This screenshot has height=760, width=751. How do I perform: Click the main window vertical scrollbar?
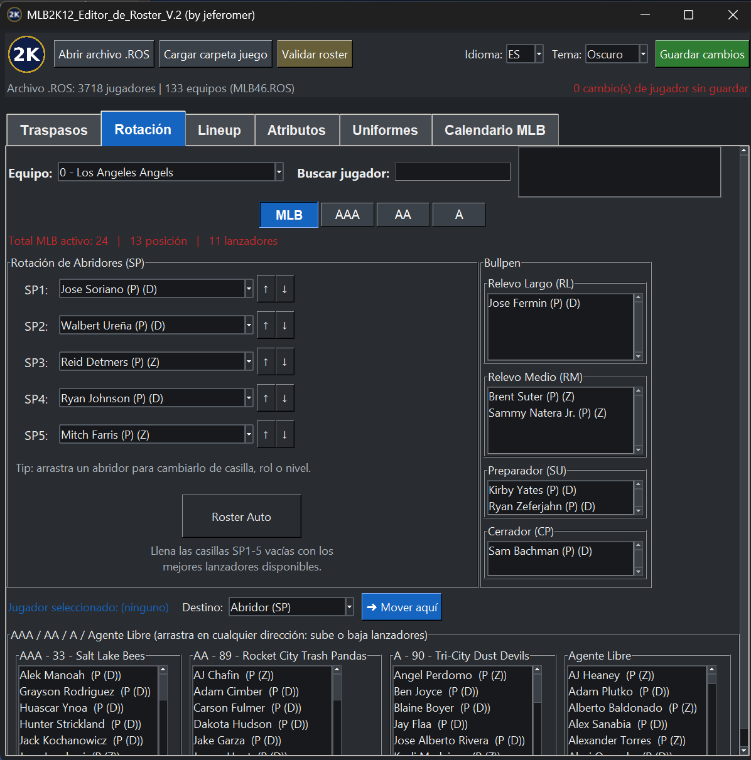click(x=744, y=451)
